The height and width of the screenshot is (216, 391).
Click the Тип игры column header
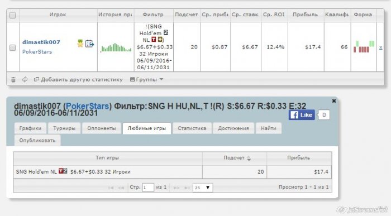tap(107, 158)
